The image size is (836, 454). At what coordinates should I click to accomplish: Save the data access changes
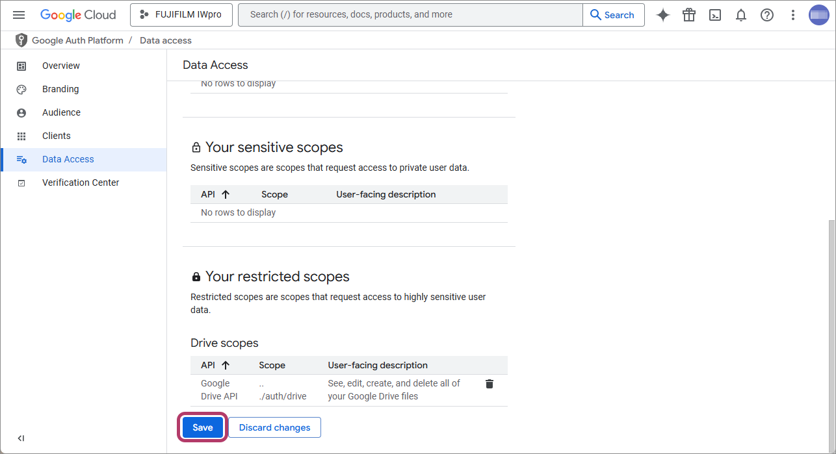point(203,427)
